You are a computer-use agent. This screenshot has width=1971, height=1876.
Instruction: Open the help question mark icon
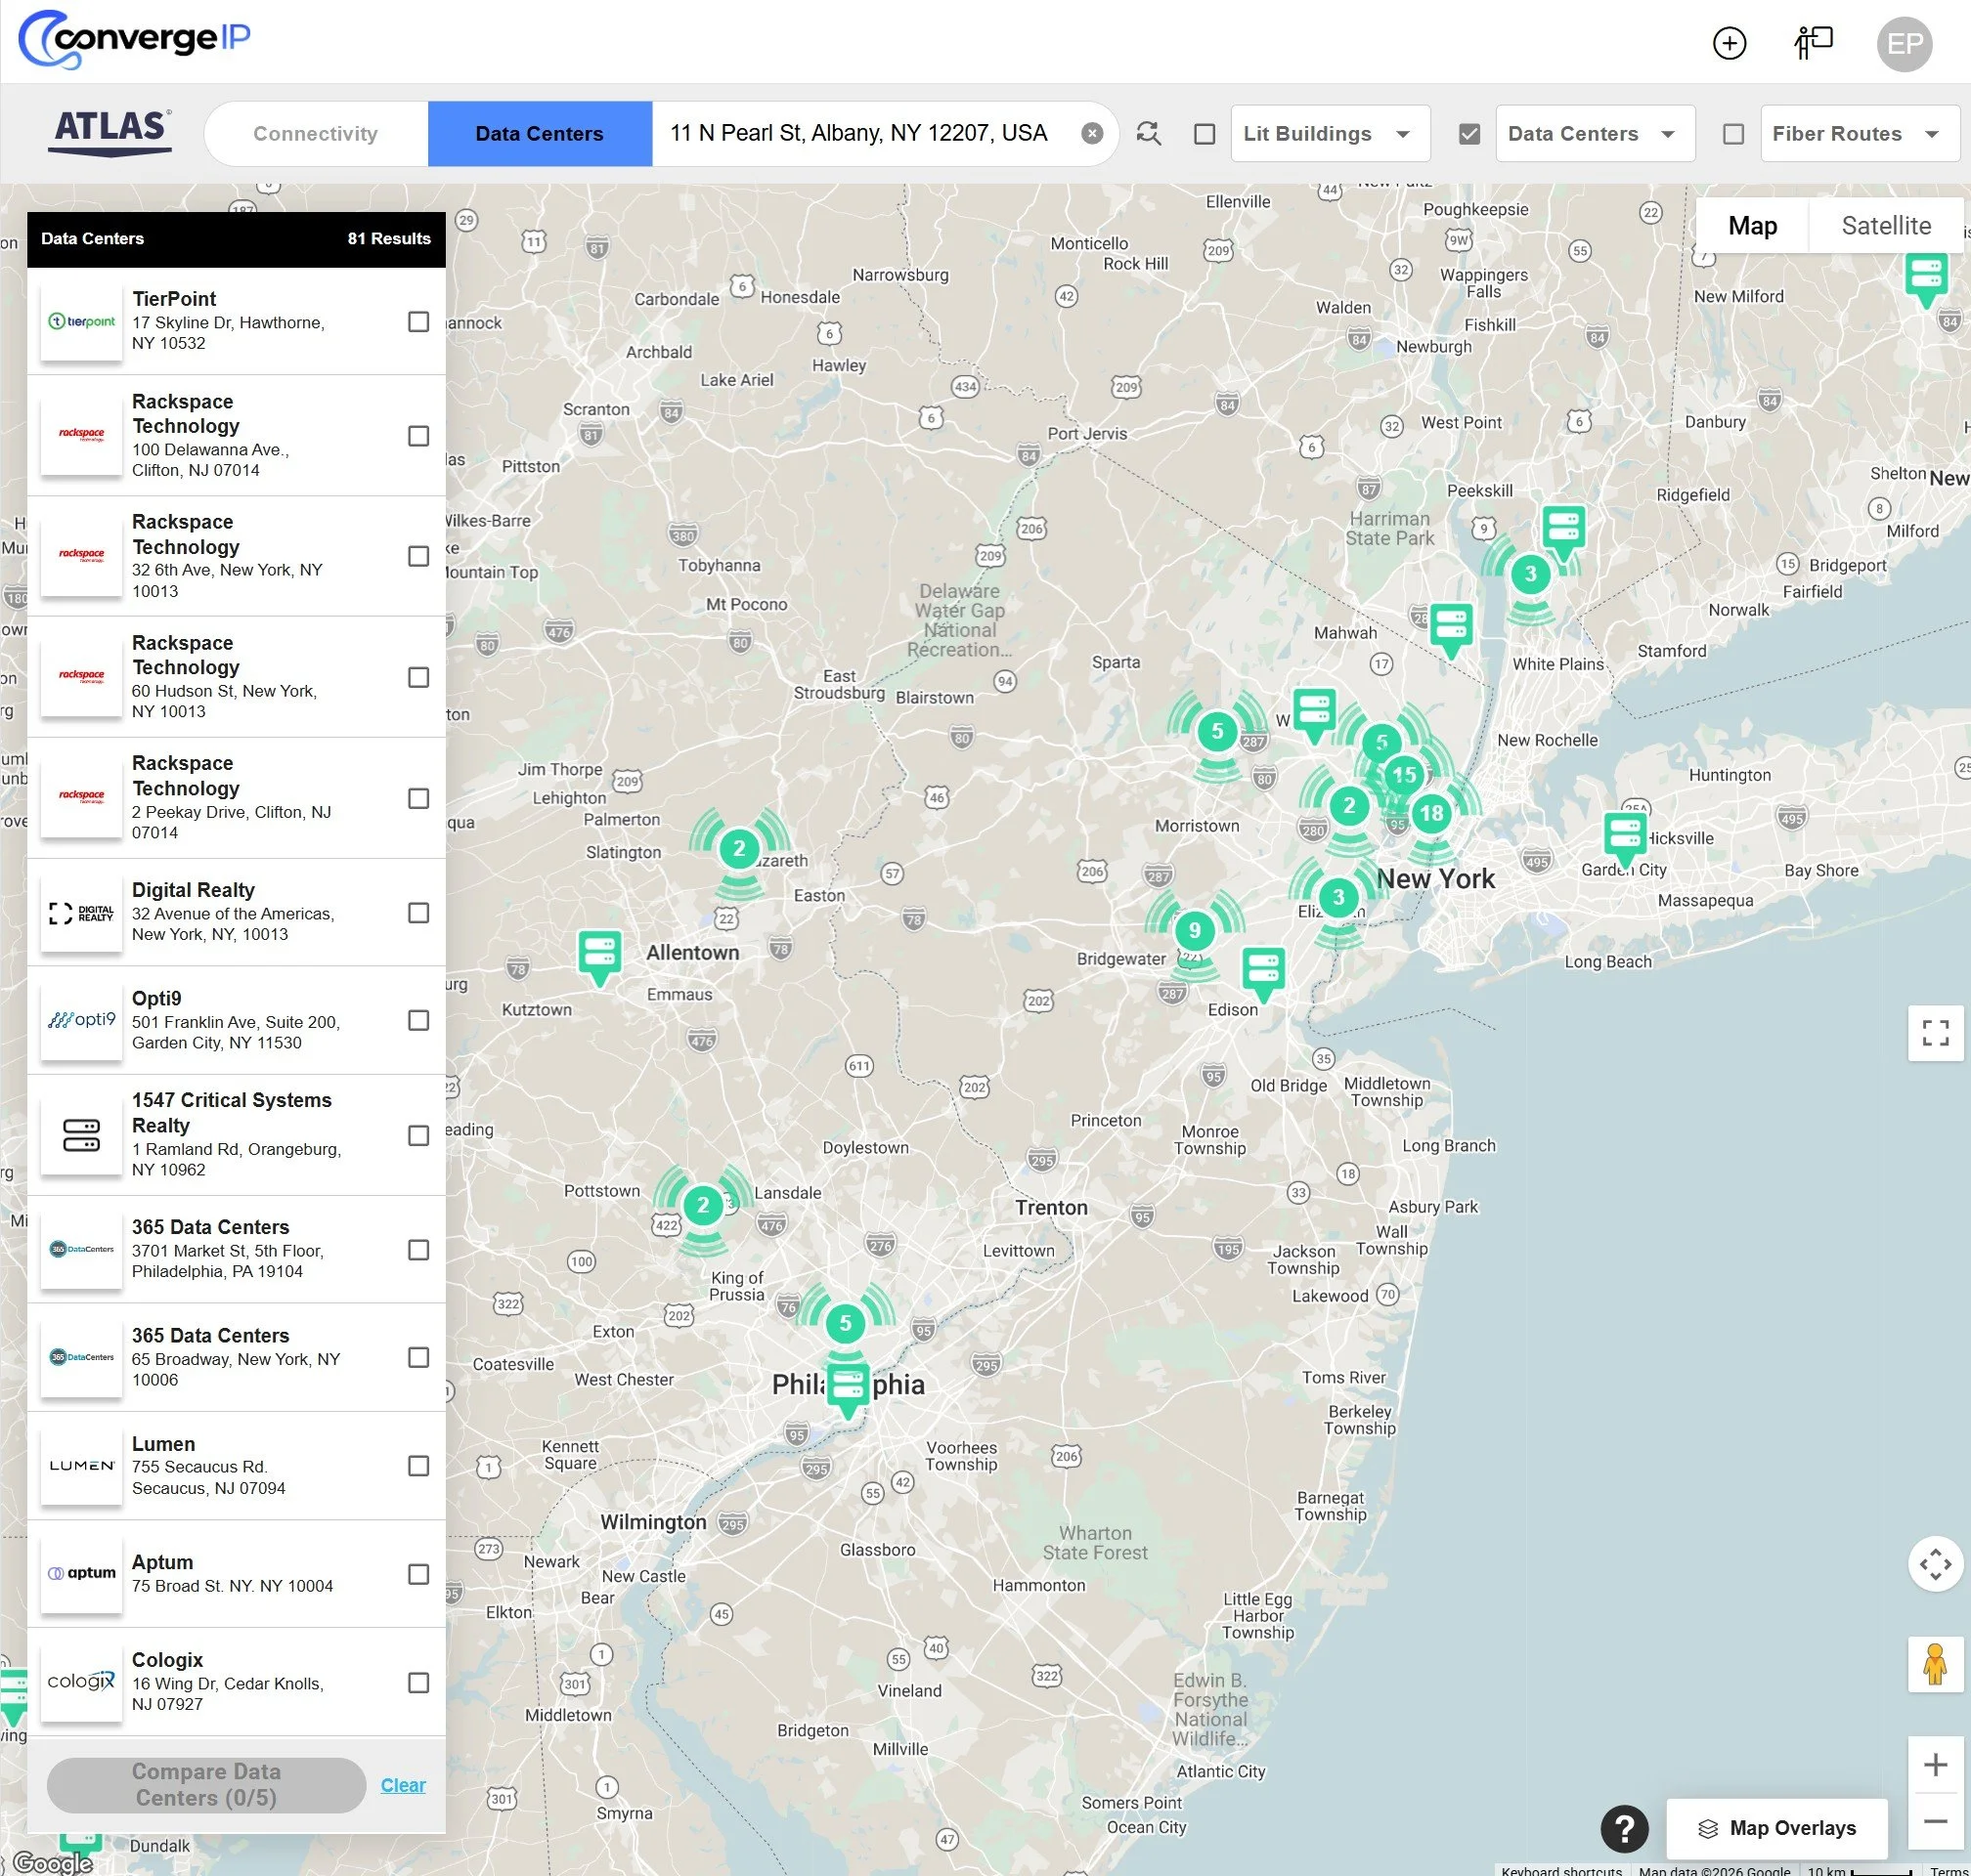(x=1625, y=1828)
